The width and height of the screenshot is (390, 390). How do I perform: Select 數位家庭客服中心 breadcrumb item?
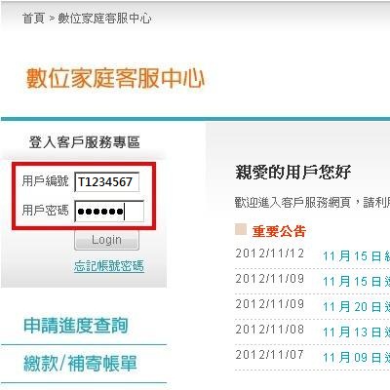pyautogui.click(x=104, y=19)
